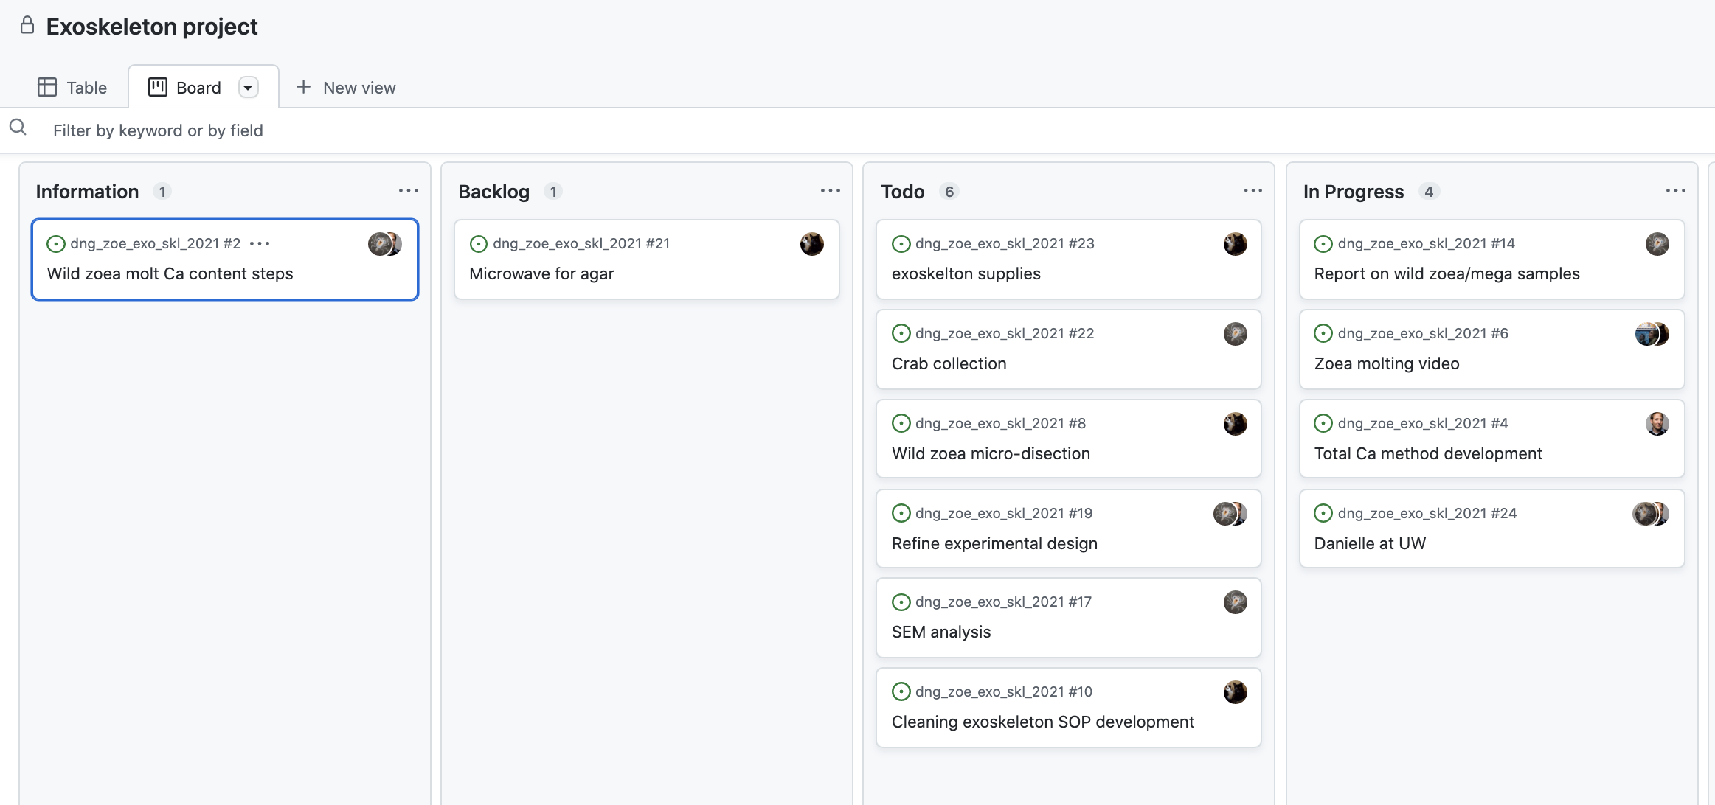1715x805 pixels.
Task: Select the Board view tab
Action: click(185, 87)
